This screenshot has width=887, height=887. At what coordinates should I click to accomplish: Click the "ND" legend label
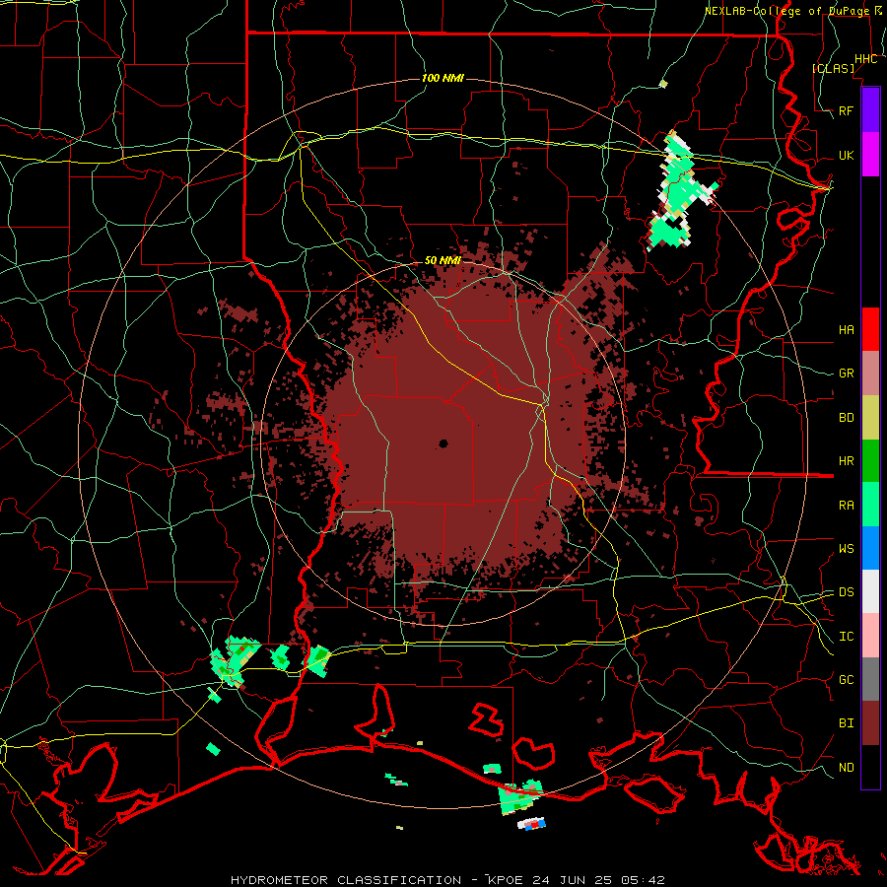tap(846, 768)
